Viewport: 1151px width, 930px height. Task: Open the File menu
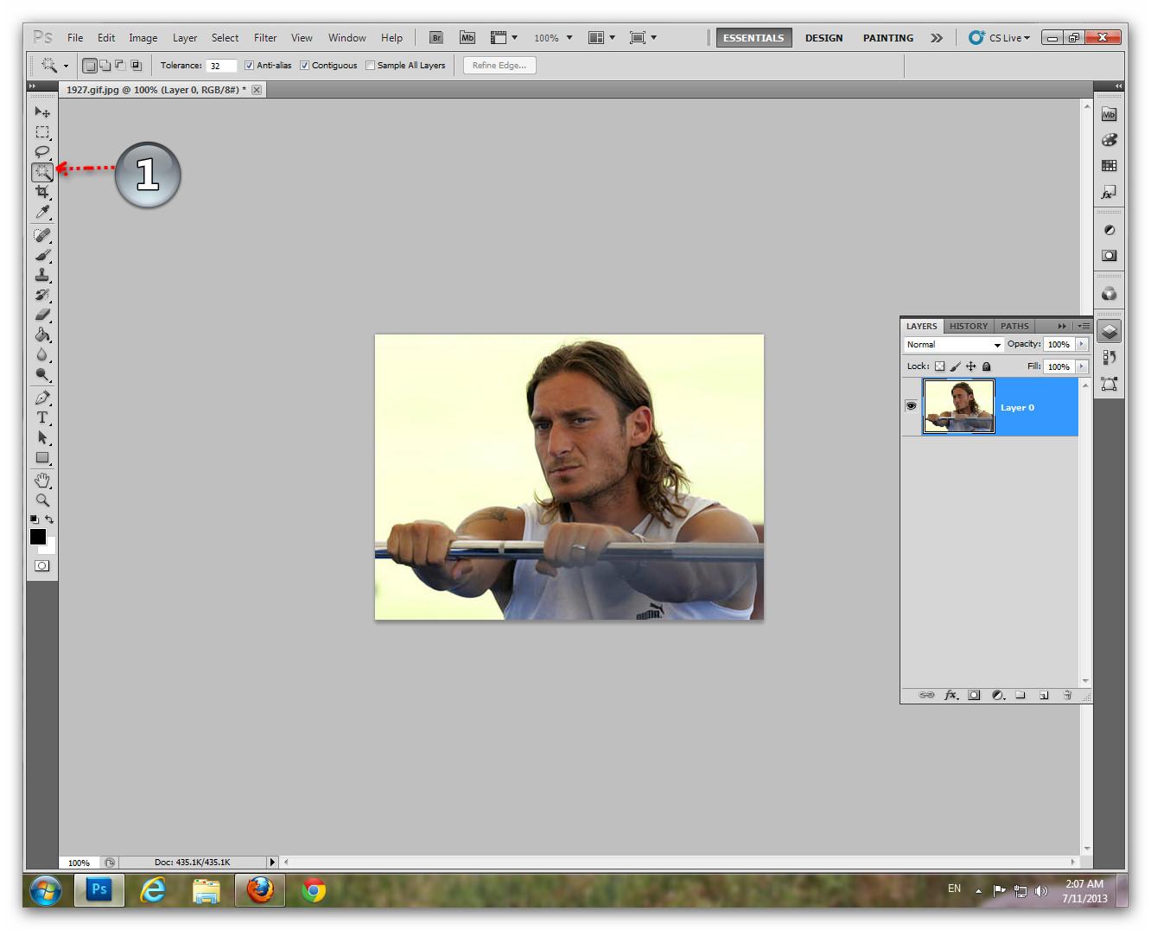(x=75, y=38)
